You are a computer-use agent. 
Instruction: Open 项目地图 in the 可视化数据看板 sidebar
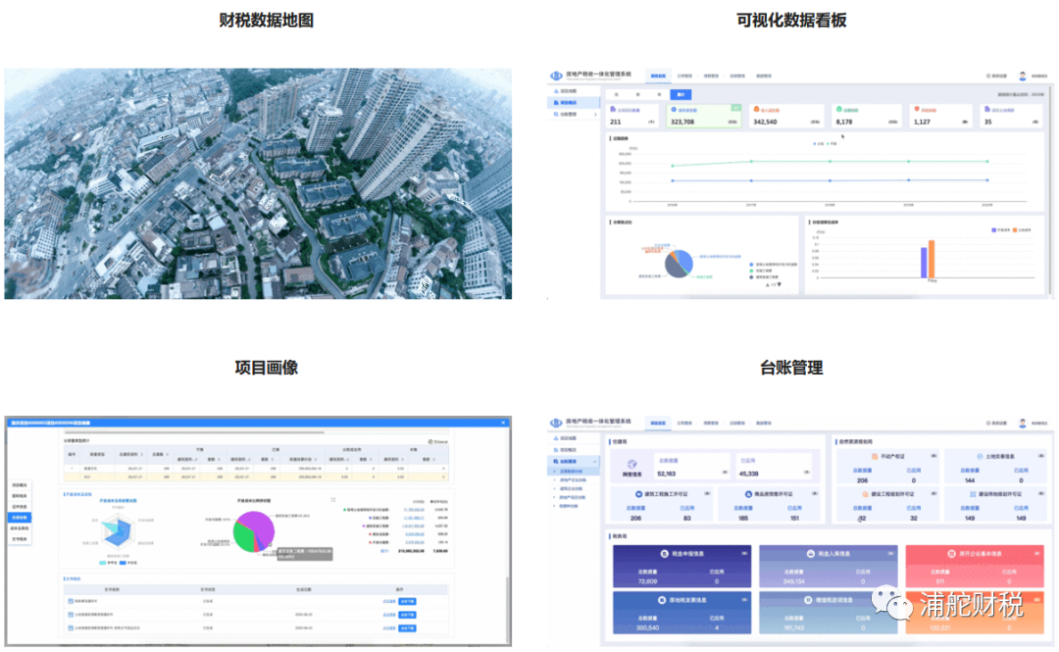573,90
